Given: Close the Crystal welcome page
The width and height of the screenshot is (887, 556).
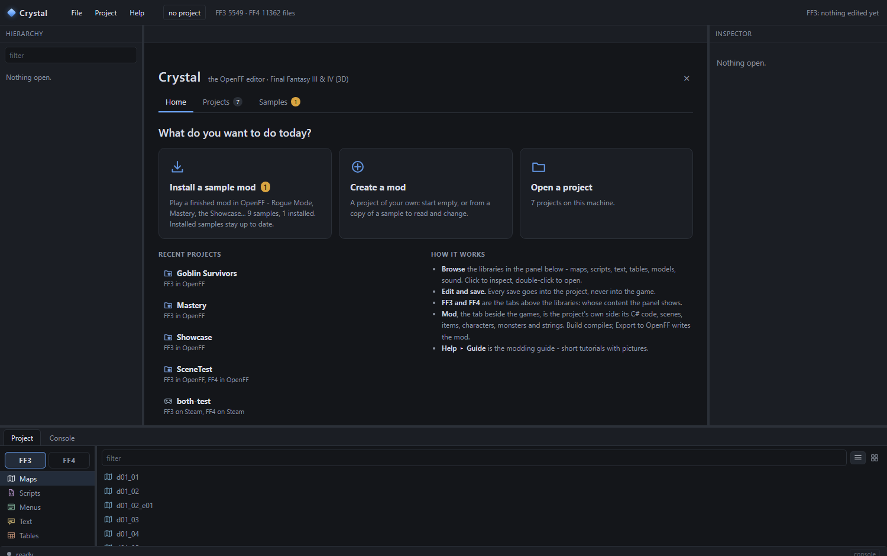Looking at the screenshot, I should (687, 78).
